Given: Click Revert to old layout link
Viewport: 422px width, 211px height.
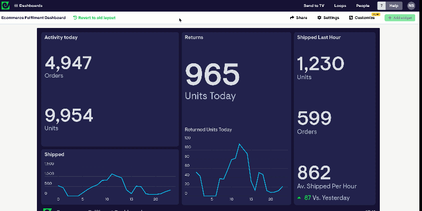Looking at the screenshot, I should tap(94, 18).
